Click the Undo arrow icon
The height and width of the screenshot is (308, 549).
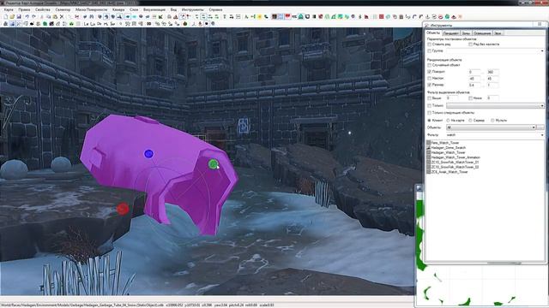[27, 16]
